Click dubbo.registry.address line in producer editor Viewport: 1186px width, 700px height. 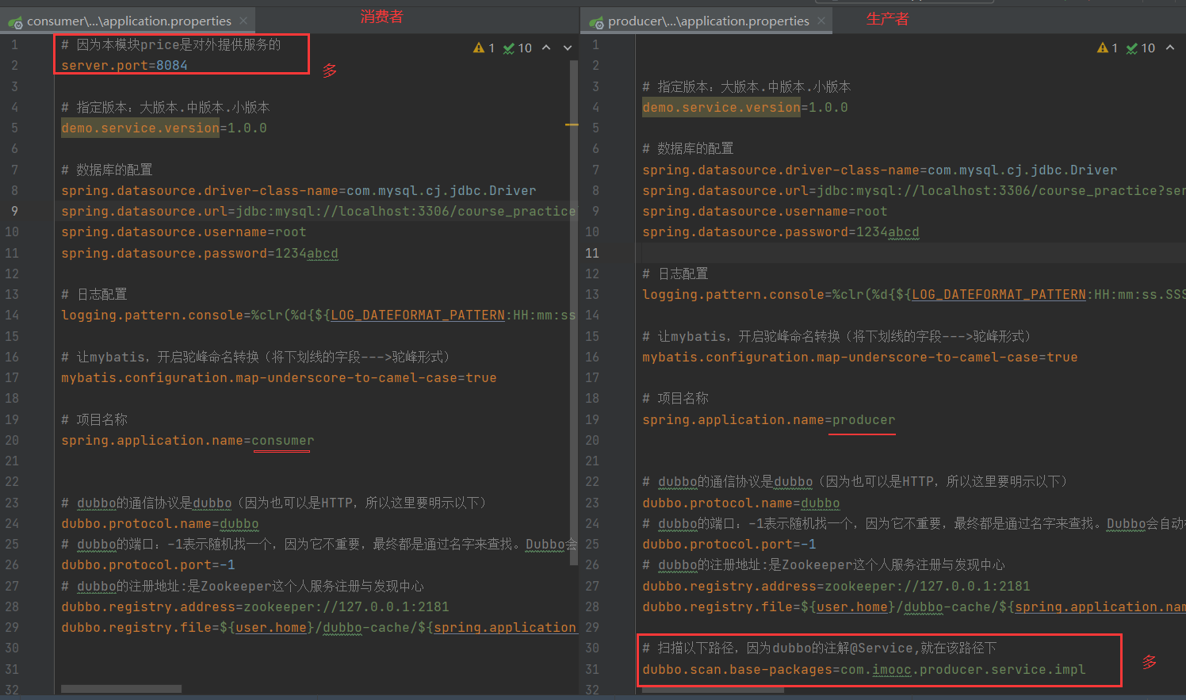coord(836,587)
